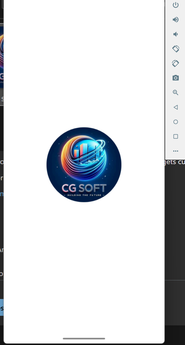
Task: Rotate the emulator right
Action: (x=176, y=63)
